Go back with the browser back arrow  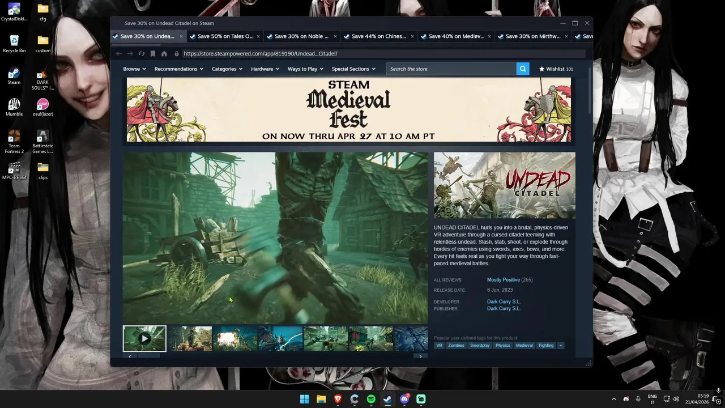click(x=119, y=53)
